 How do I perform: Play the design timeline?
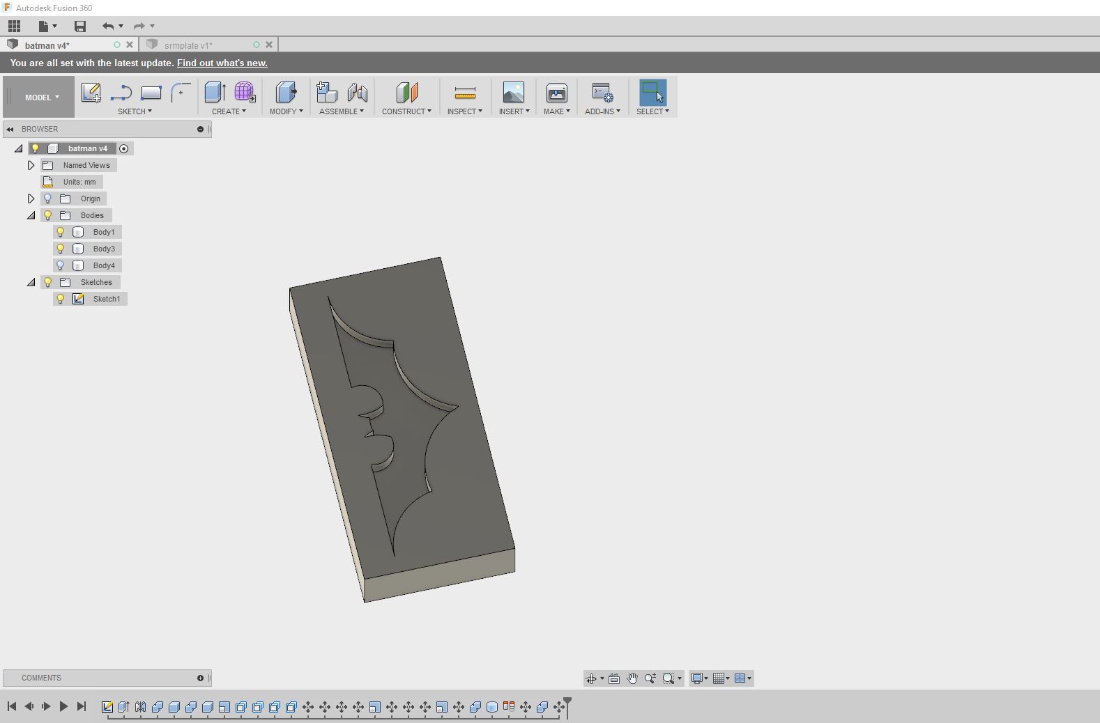pos(63,706)
